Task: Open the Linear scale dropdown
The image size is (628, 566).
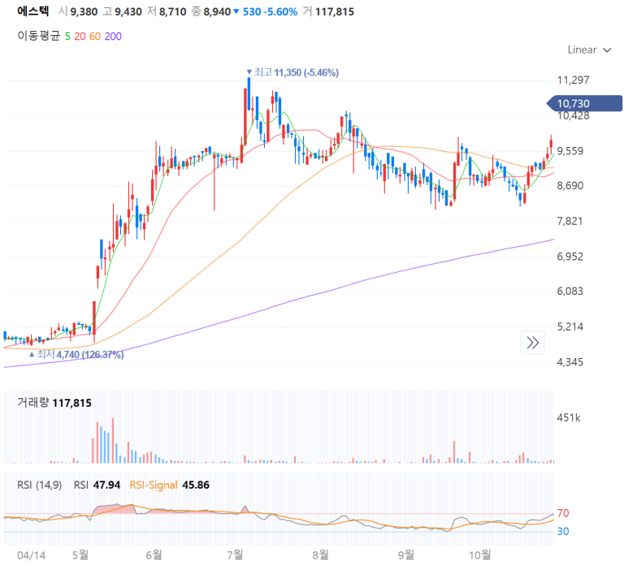Action: coord(589,50)
